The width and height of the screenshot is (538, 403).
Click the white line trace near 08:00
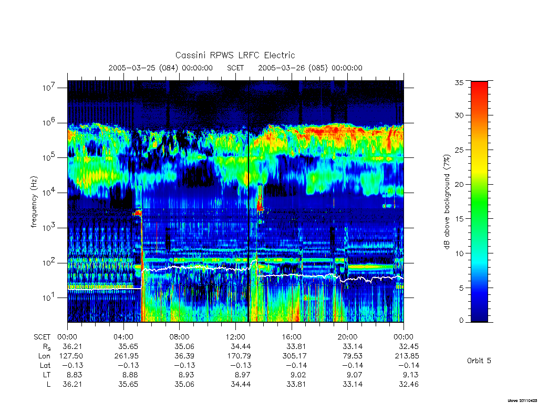point(180,267)
